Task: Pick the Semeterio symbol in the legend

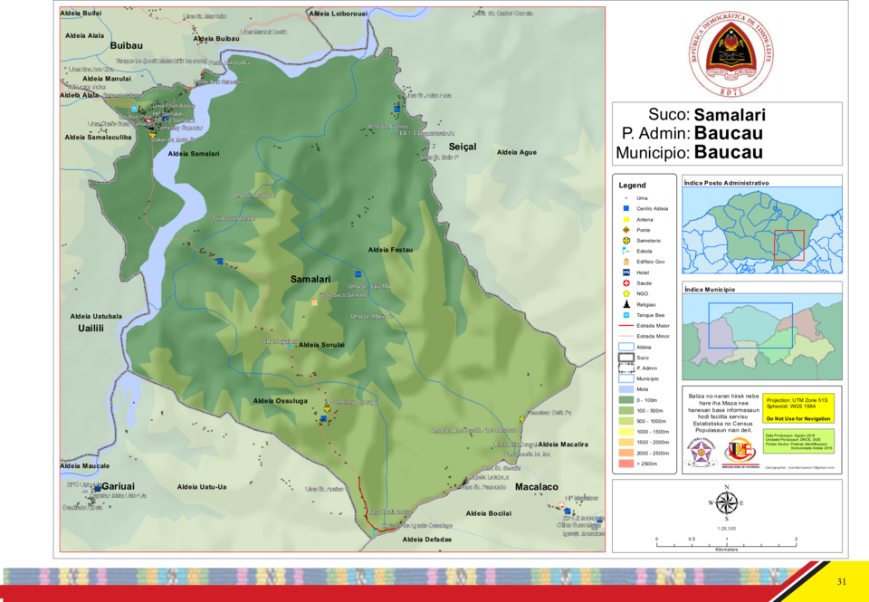Action: point(626,241)
